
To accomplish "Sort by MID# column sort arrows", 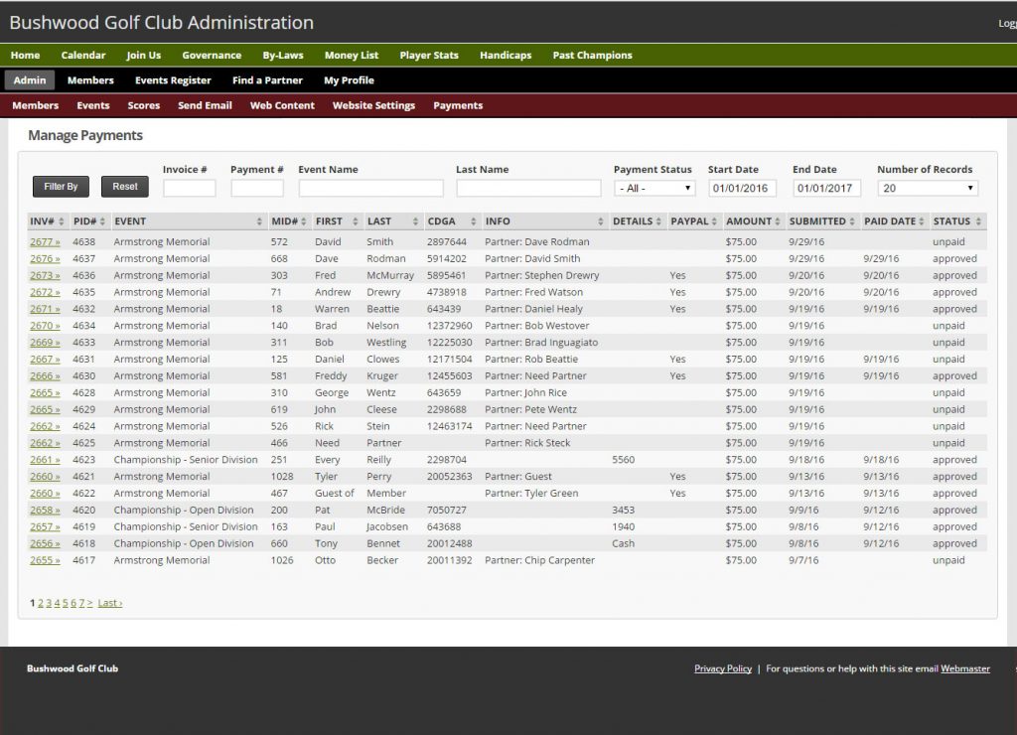I will [x=304, y=221].
